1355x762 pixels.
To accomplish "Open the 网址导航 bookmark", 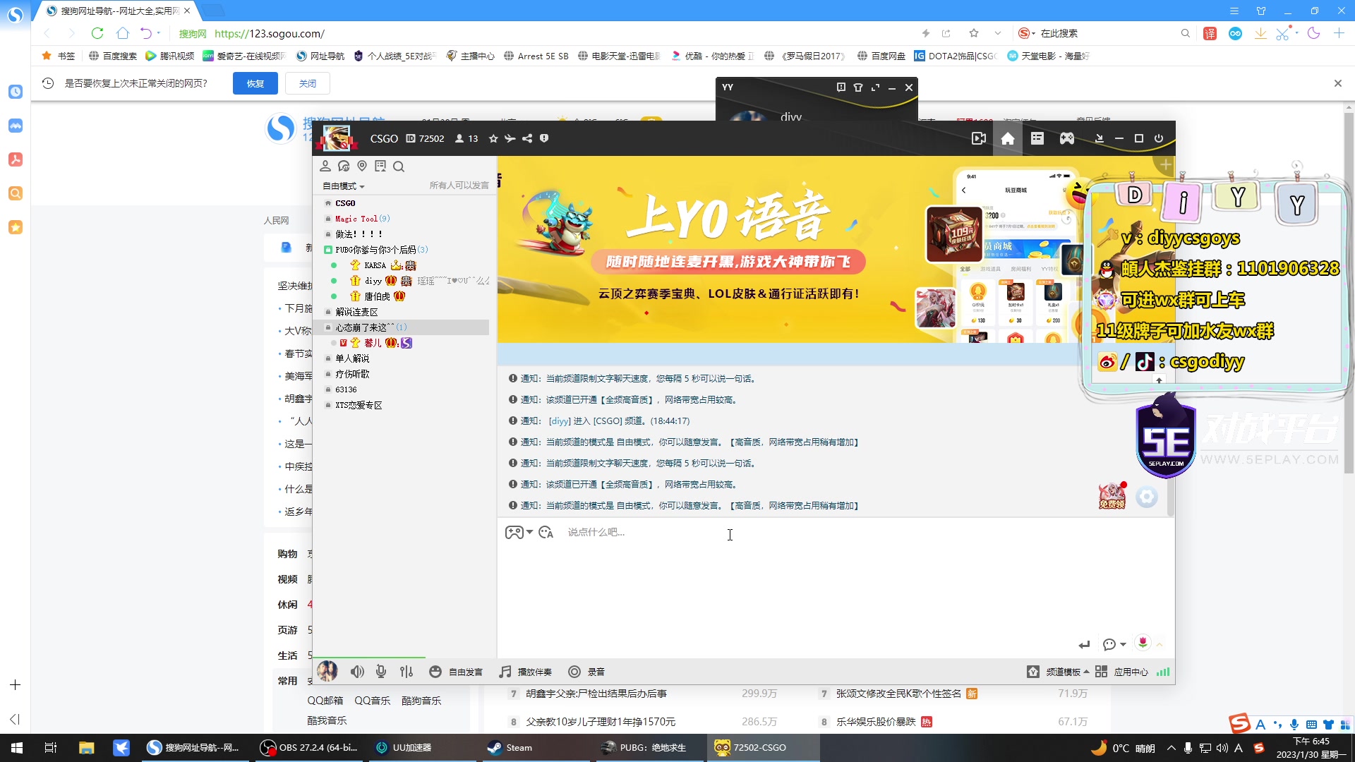I will tap(320, 56).
